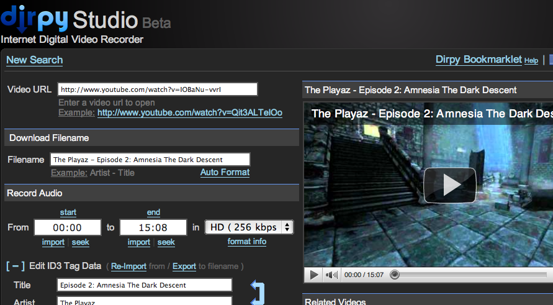Focus the Video URL input field
553x305 pixels.
pos(158,89)
